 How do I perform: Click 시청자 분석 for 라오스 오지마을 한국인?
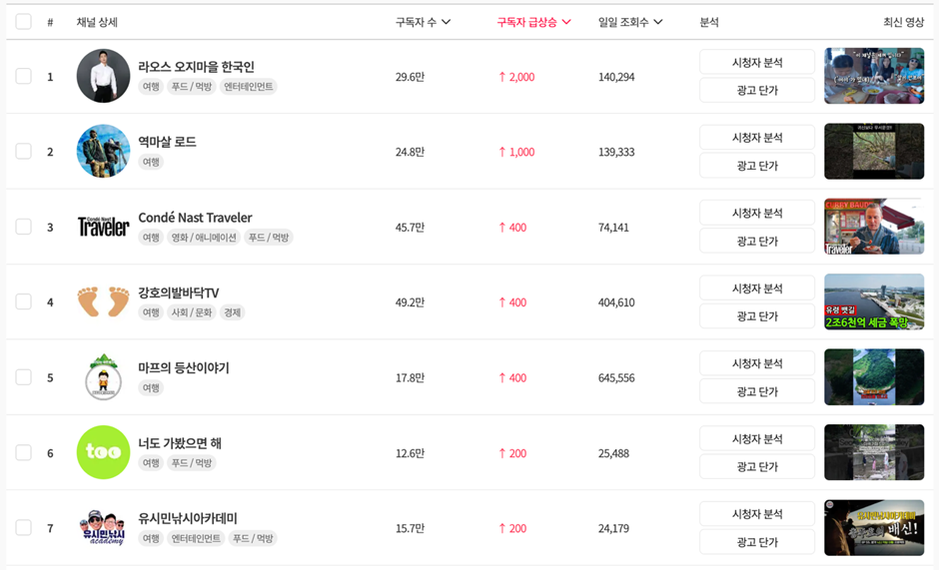(x=757, y=62)
